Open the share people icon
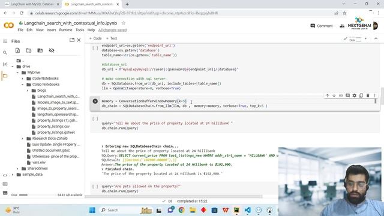This screenshot has width=384, height=216. 342,26
